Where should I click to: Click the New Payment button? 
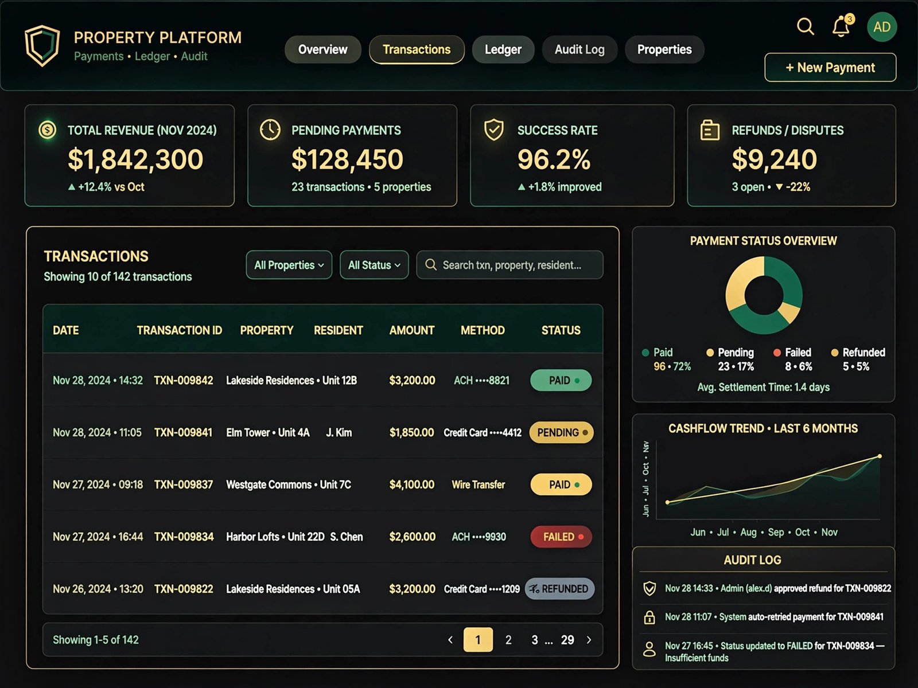coord(830,68)
